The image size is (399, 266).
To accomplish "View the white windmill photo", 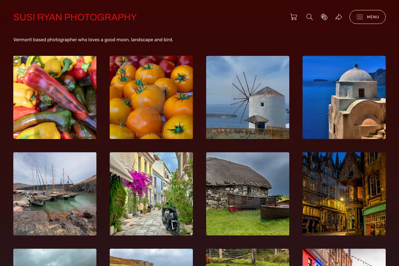I will click(248, 97).
